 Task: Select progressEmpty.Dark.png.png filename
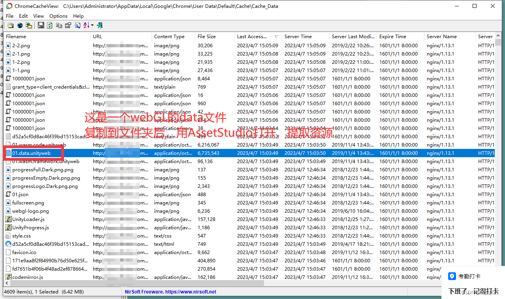46,178
